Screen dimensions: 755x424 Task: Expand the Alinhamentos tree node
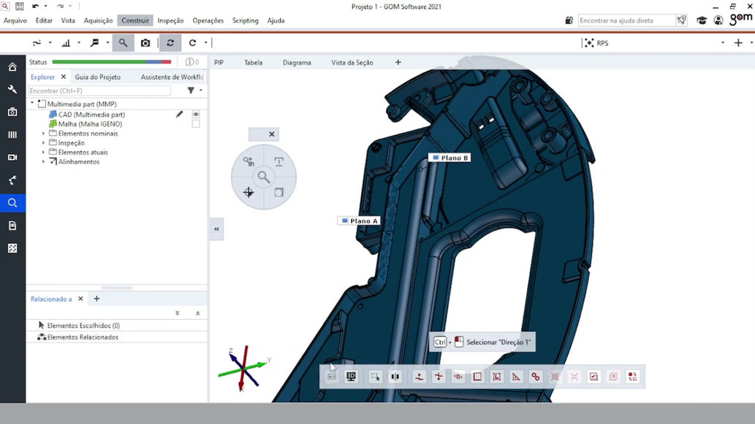pyautogui.click(x=43, y=162)
